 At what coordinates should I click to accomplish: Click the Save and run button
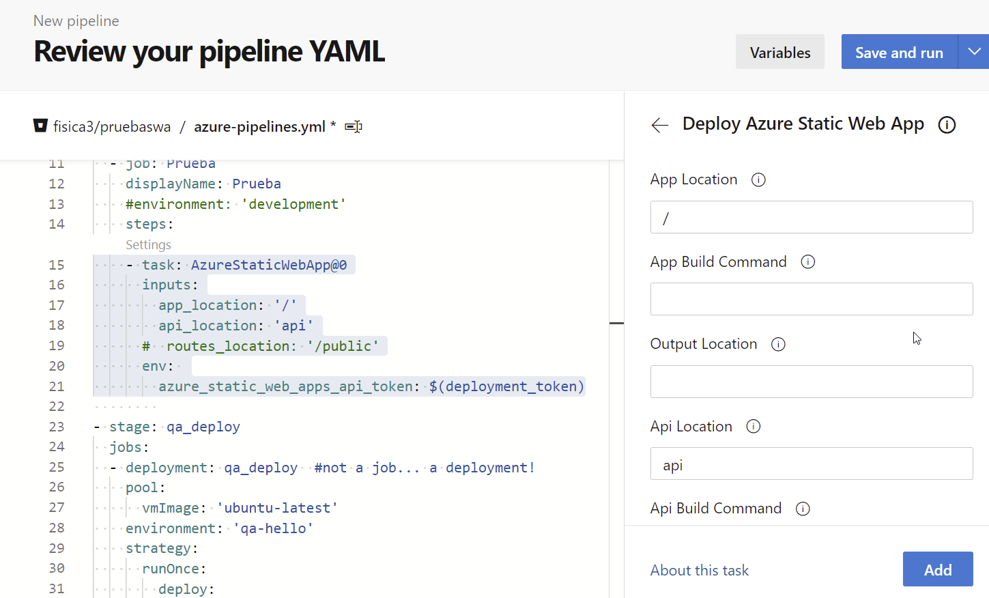899,52
